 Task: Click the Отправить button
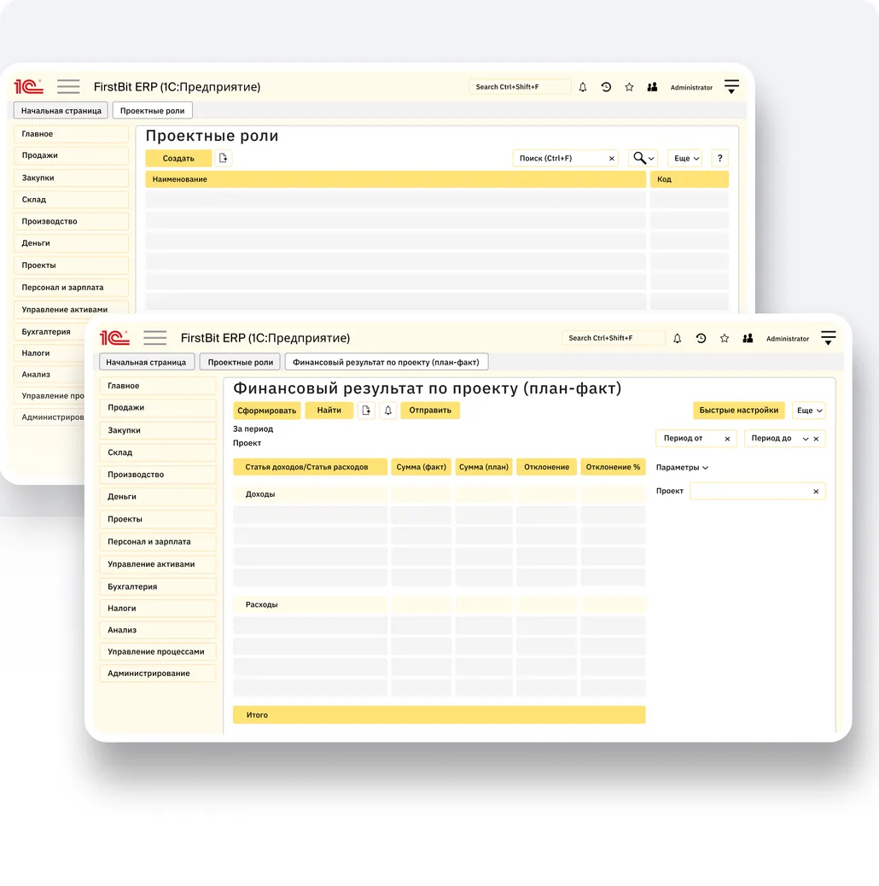click(x=430, y=411)
